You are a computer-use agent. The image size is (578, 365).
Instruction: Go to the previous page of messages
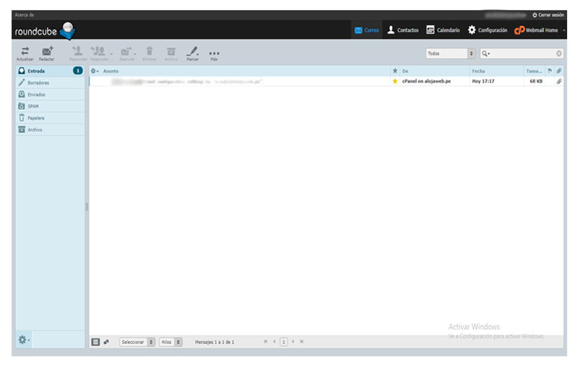click(x=275, y=342)
